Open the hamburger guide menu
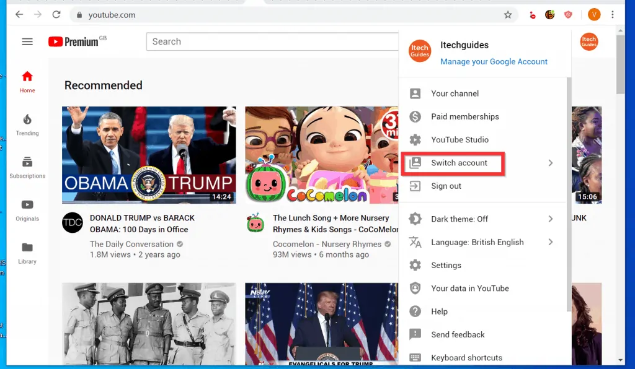This screenshot has height=369, width=635. tap(27, 41)
